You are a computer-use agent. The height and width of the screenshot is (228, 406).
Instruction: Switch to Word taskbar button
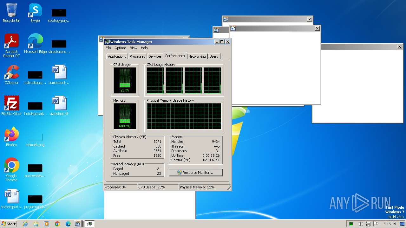click(78, 224)
